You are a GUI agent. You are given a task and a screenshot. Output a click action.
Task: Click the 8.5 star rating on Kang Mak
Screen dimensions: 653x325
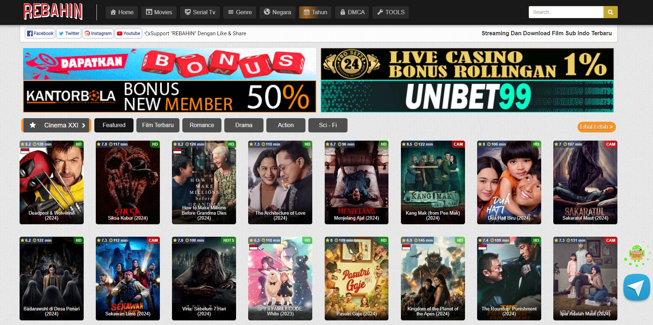tap(407, 144)
